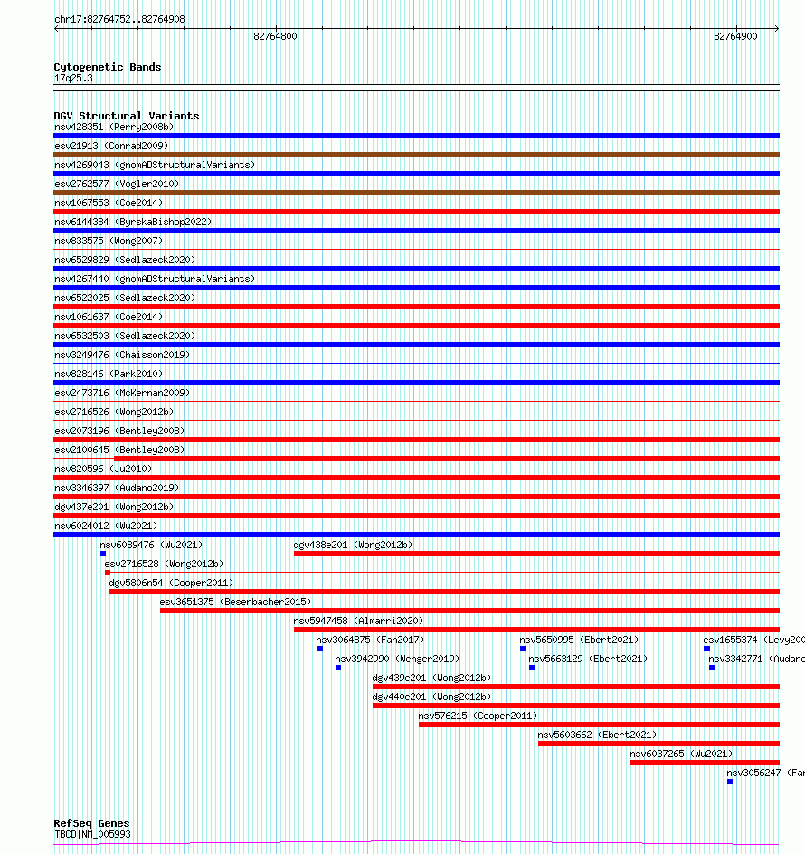
Task: Open the nsv6529829 (Sedlazeck2020) variant label
Action: (125, 260)
